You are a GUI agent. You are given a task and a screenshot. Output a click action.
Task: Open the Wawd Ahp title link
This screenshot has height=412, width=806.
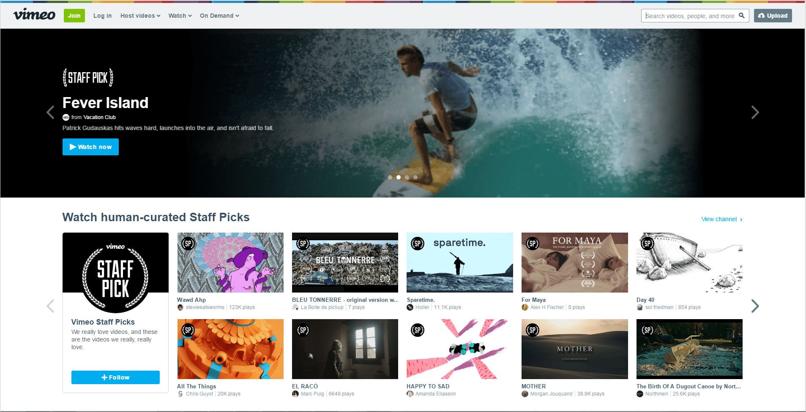191,300
